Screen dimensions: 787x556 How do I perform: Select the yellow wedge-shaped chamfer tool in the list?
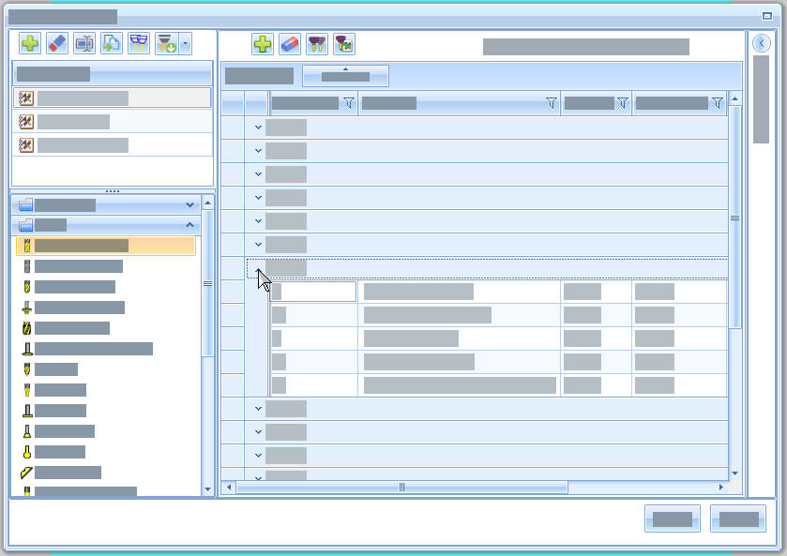coord(27,473)
